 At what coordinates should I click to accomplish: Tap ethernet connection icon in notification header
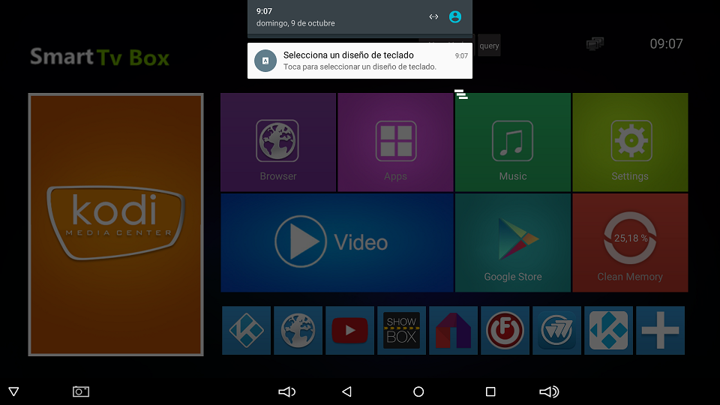[433, 17]
